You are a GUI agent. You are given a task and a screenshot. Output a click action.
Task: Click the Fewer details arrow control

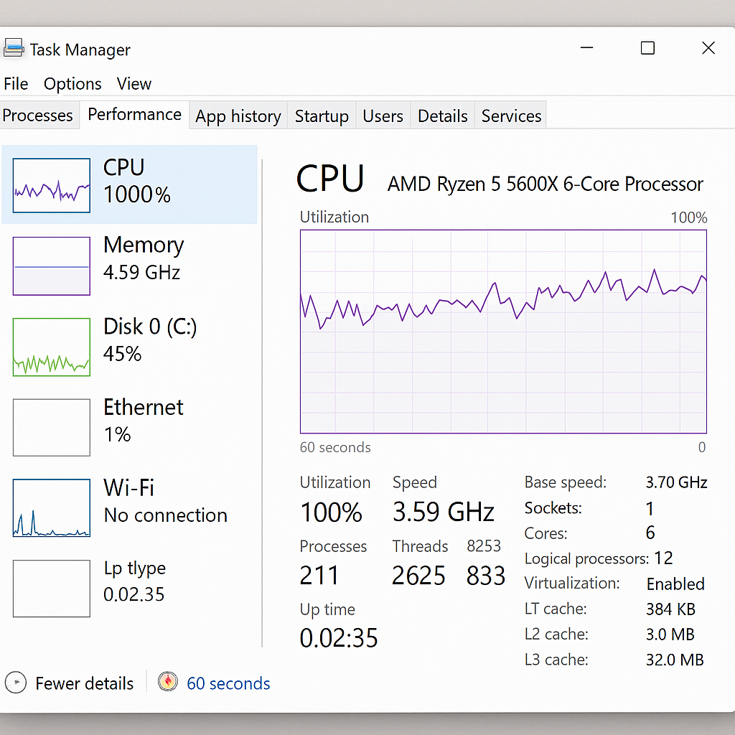click(x=15, y=683)
